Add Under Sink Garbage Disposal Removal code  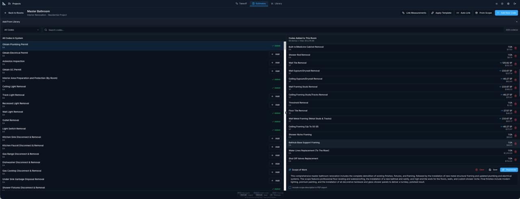click(x=275, y=181)
